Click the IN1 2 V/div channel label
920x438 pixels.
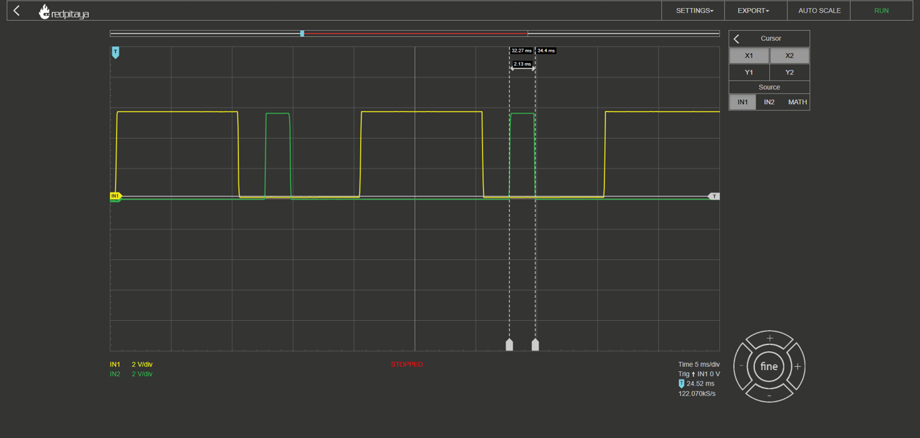131,365
